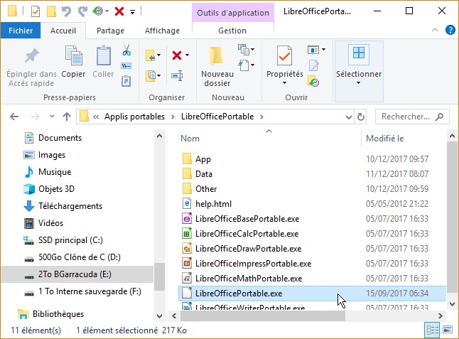Click the new folder icon in title bar toolbar
This screenshot has height=339, width=459.
[52, 11]
